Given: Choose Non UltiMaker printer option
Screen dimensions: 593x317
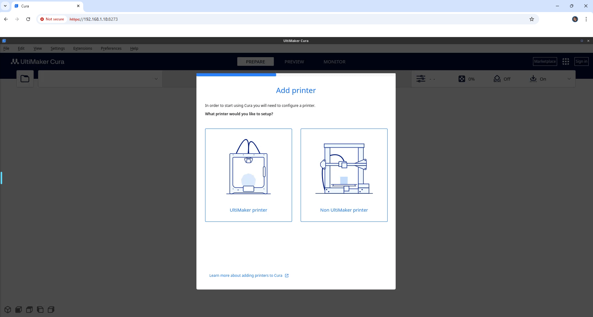Looking at the screenshot, I should (344, 175).
